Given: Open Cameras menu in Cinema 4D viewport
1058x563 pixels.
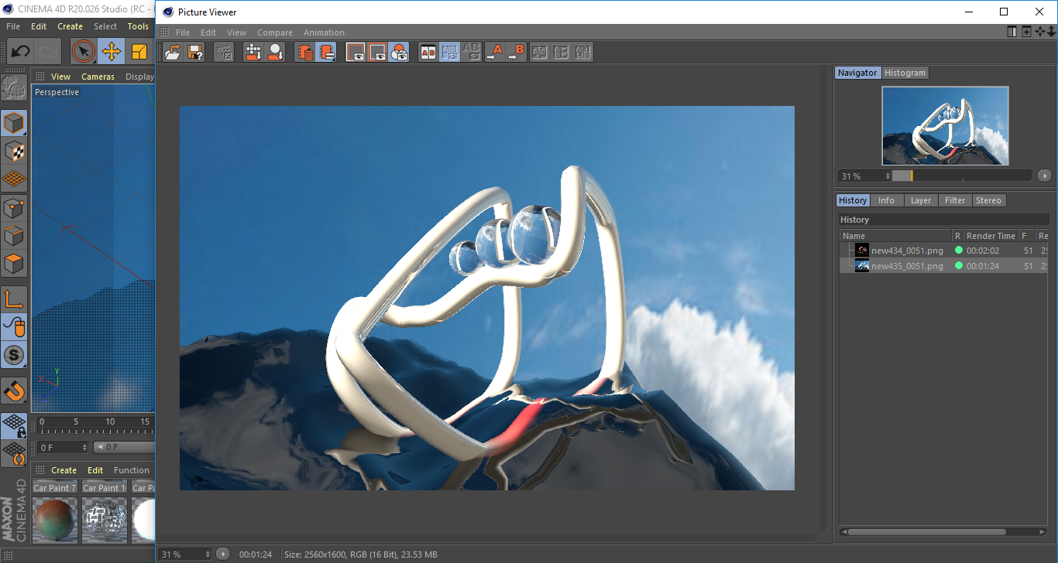Looking at the screenshot, I should point(98,77).
